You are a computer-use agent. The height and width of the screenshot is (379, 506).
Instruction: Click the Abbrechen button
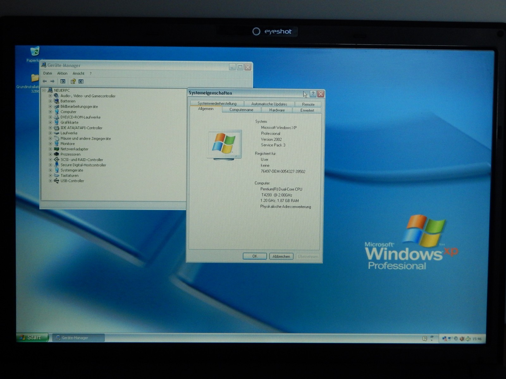click(281, 256)
